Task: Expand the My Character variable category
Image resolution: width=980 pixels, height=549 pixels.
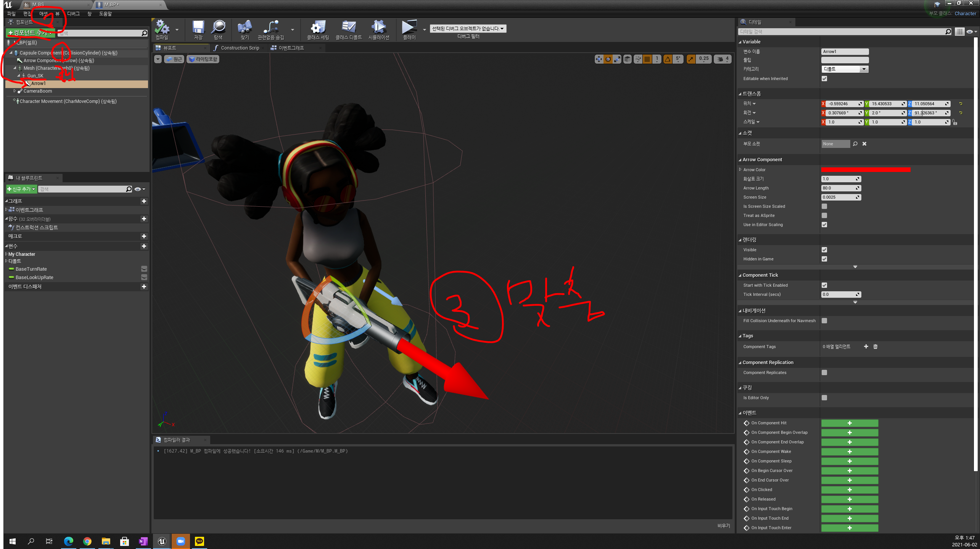Action: pos(6,254)
